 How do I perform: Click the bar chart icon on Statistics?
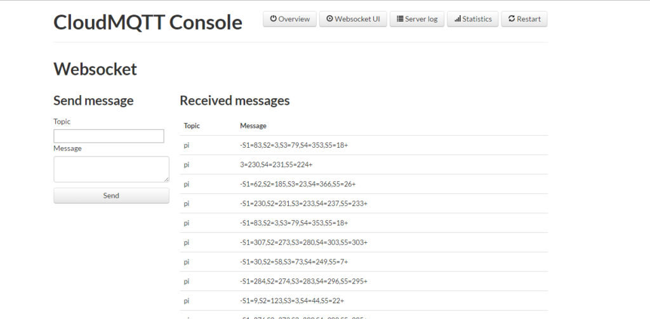tap(458, 18)
